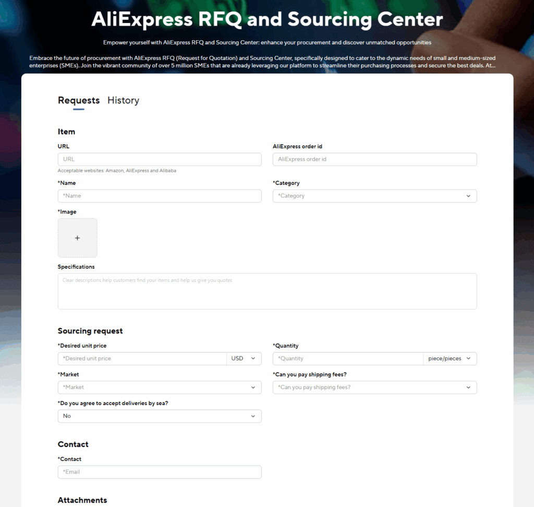Switch to the Requests tab
The image size is (534, 507).
click(x=79, y=101)
